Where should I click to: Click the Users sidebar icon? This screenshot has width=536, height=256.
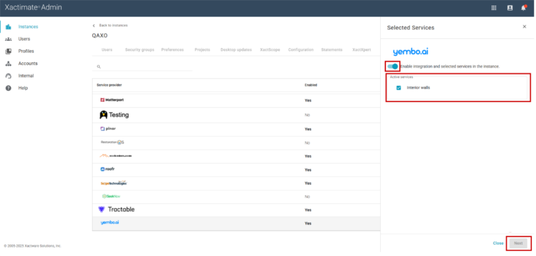coord(9,39)
